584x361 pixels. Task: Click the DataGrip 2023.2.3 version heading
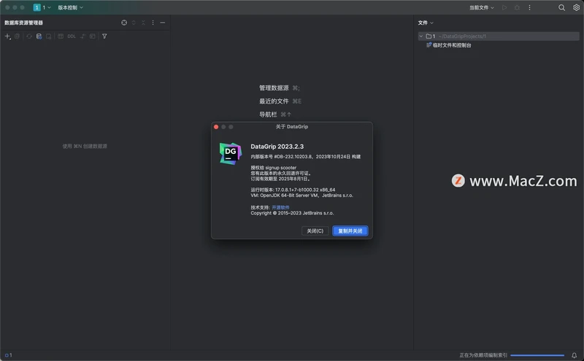277,147
